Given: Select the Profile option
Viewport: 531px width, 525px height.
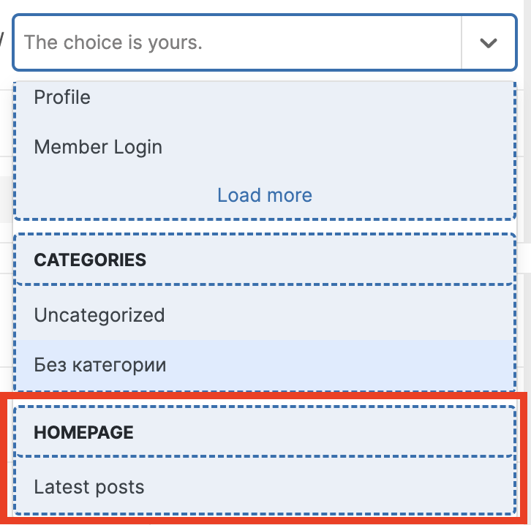Looking at the screenshot, I should pyautogui.click(x=62, y=97).
